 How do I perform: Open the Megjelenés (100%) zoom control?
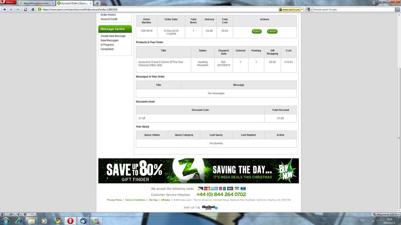[386, 214]
